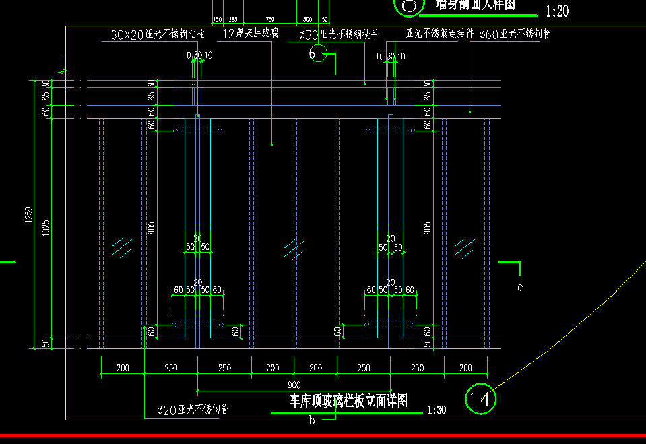Image resolution: width=646 pixels, height=444 pixels.
Task: Click the 亚光不锈钢连接件 annotation
Action: pos(440,33)
